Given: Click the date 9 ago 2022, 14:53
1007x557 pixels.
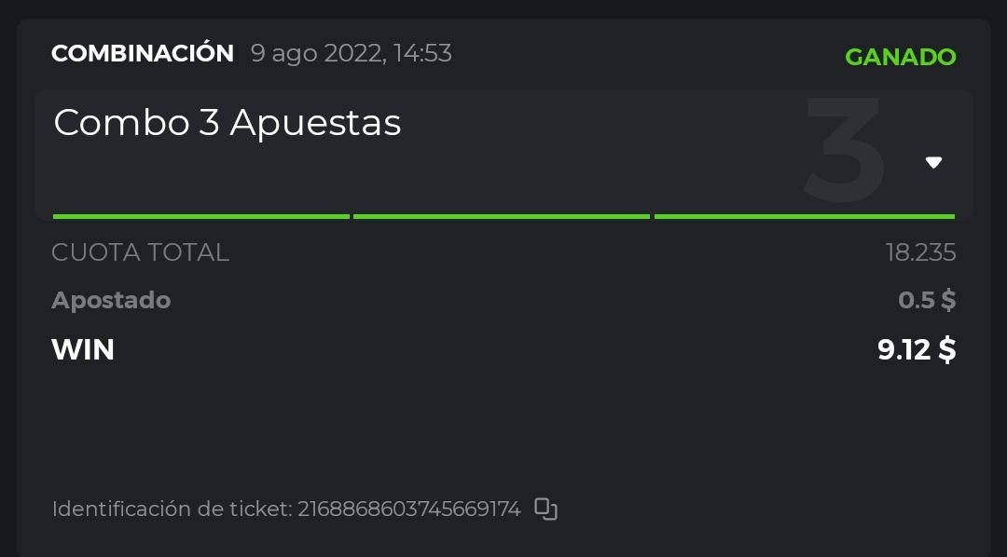Looking at the screenshot, I should click(351, 53).
